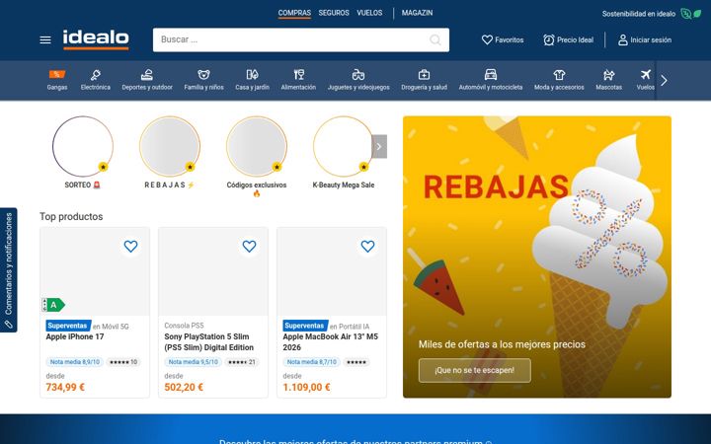Open the hamburger menu beside the idealo logo
Viewport: 711px width, 444px height.
coord(45,39)
